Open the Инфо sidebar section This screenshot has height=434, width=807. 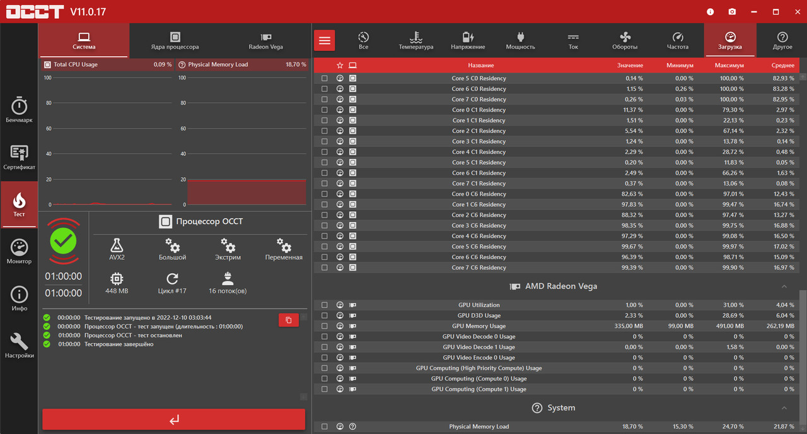point(19,298)
